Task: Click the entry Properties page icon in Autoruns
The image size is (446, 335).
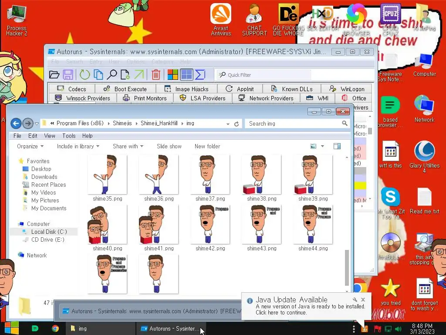Action: [x=125, y=75]
